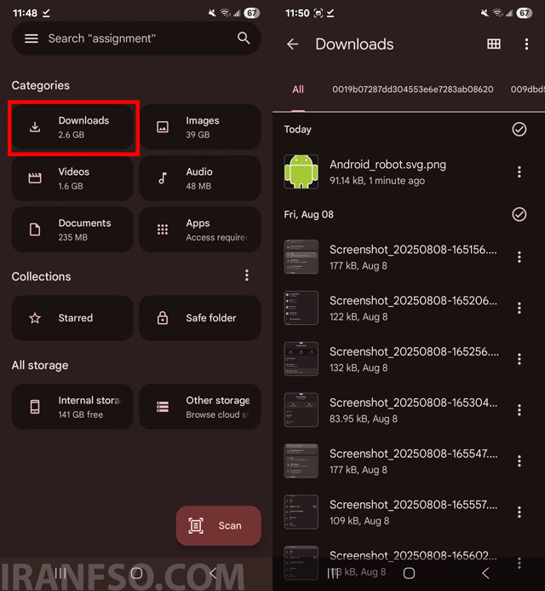Viewport: 545px width, 591px height.
Task: Open thumbnail of Screenshot_20250808-165304
Action: 301,409
